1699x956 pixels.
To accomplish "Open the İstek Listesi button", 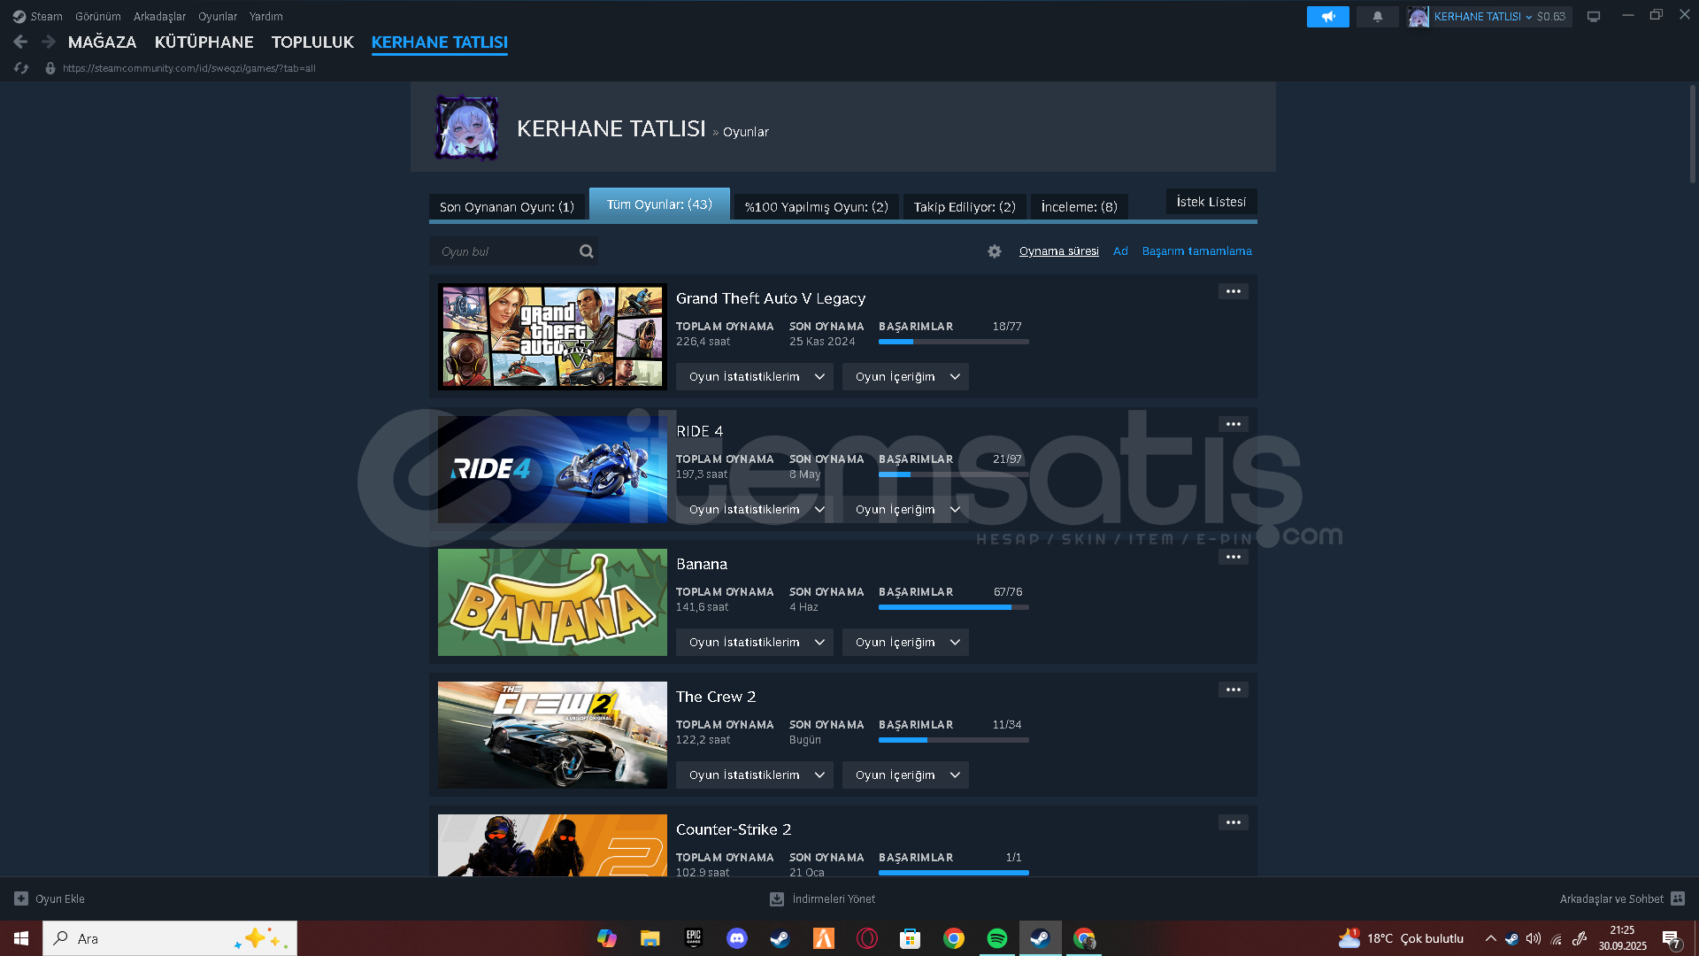I will pyautogui.click(x=1211, y=202).
